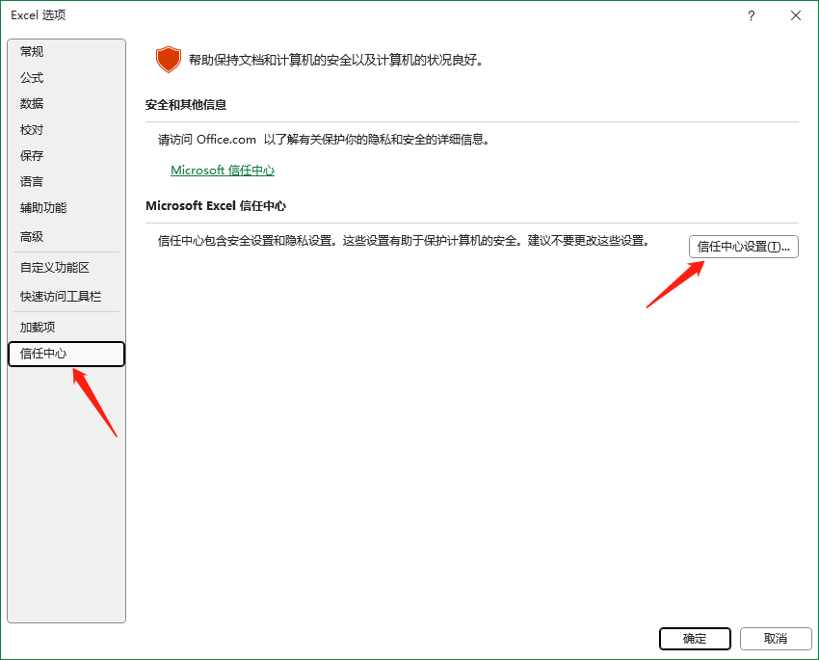Open the 数据 options page
Viewport: 819px width, 660px height.
click(x=31, y=103)
